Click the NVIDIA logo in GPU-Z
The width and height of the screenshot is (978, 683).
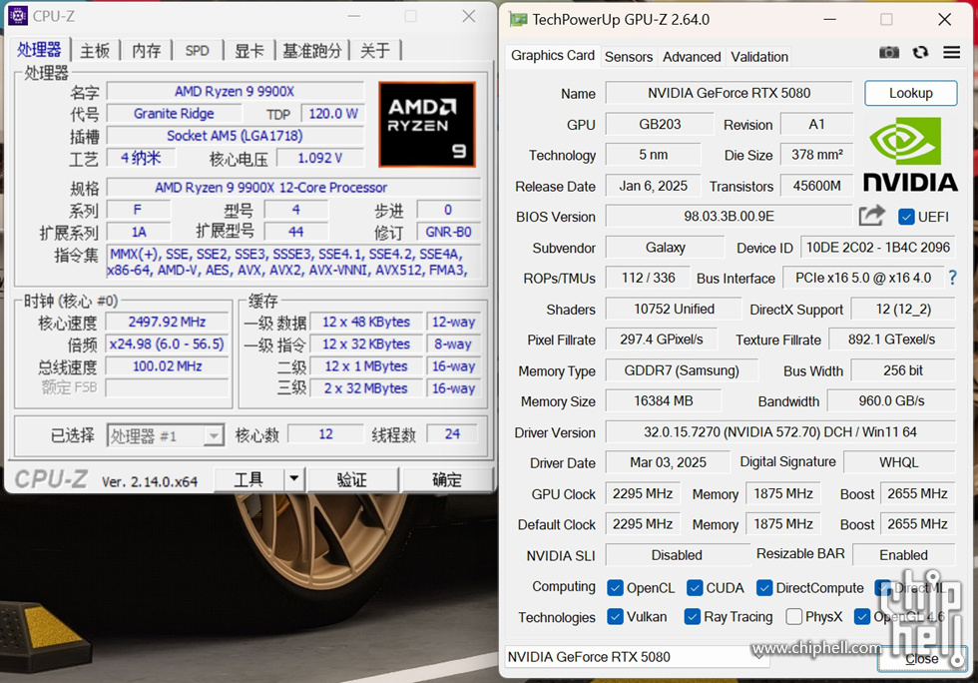[910, 154]
